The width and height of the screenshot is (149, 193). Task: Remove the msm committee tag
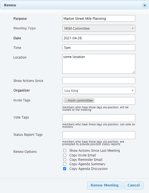pyautogui.click(x=66, y=101)
